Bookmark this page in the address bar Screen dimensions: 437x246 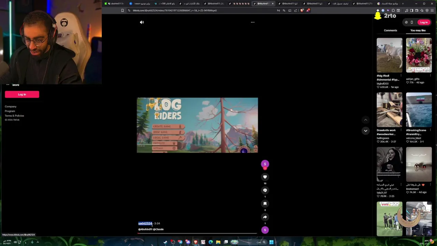point(122,10)
